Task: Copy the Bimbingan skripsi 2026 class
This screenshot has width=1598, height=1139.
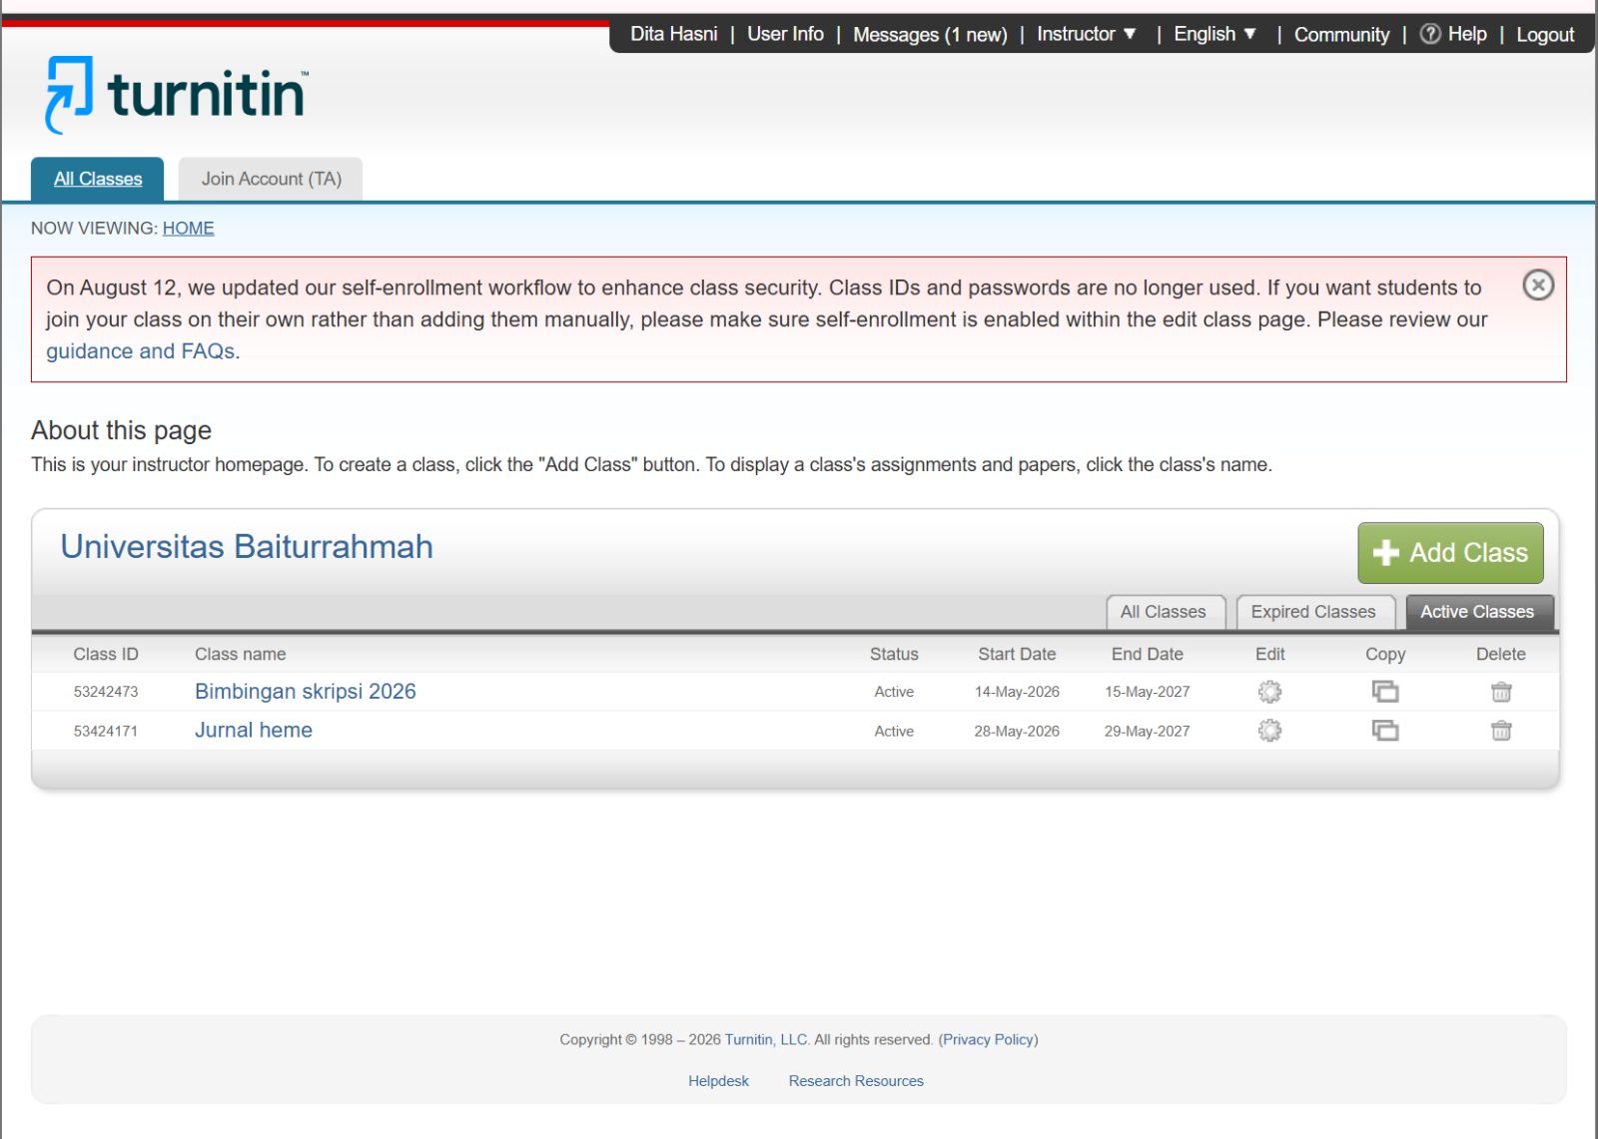Action: [x=1385, y=692]
